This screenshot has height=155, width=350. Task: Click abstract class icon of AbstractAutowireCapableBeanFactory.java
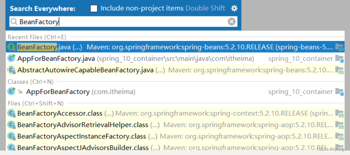click(11, 70)
